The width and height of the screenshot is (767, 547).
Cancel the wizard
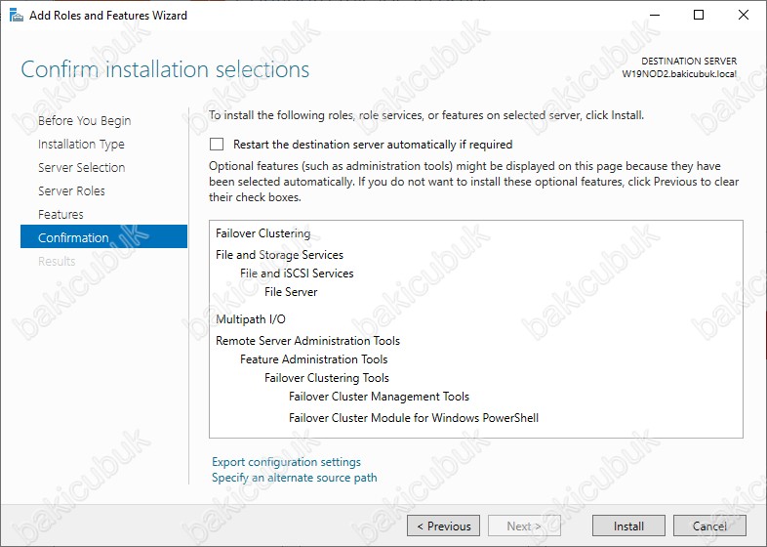[709, 526]
